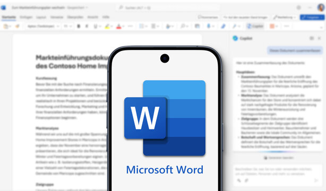Select the Format Painter brush icon

pos(18,26)
